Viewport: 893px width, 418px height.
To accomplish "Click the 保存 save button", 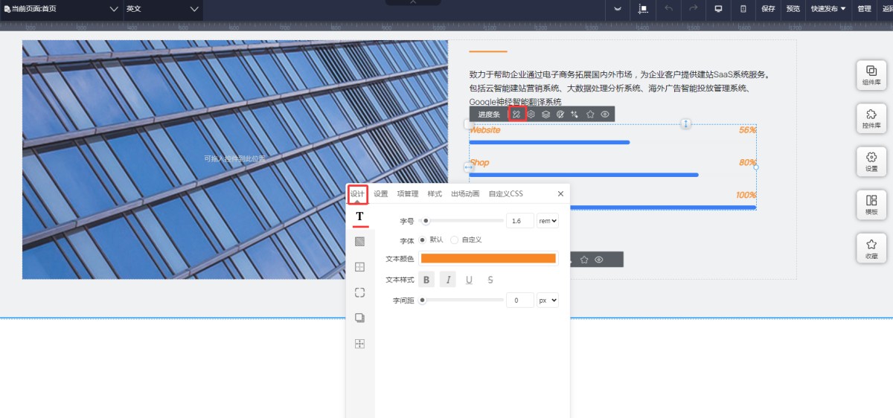I will pos(769,9).
